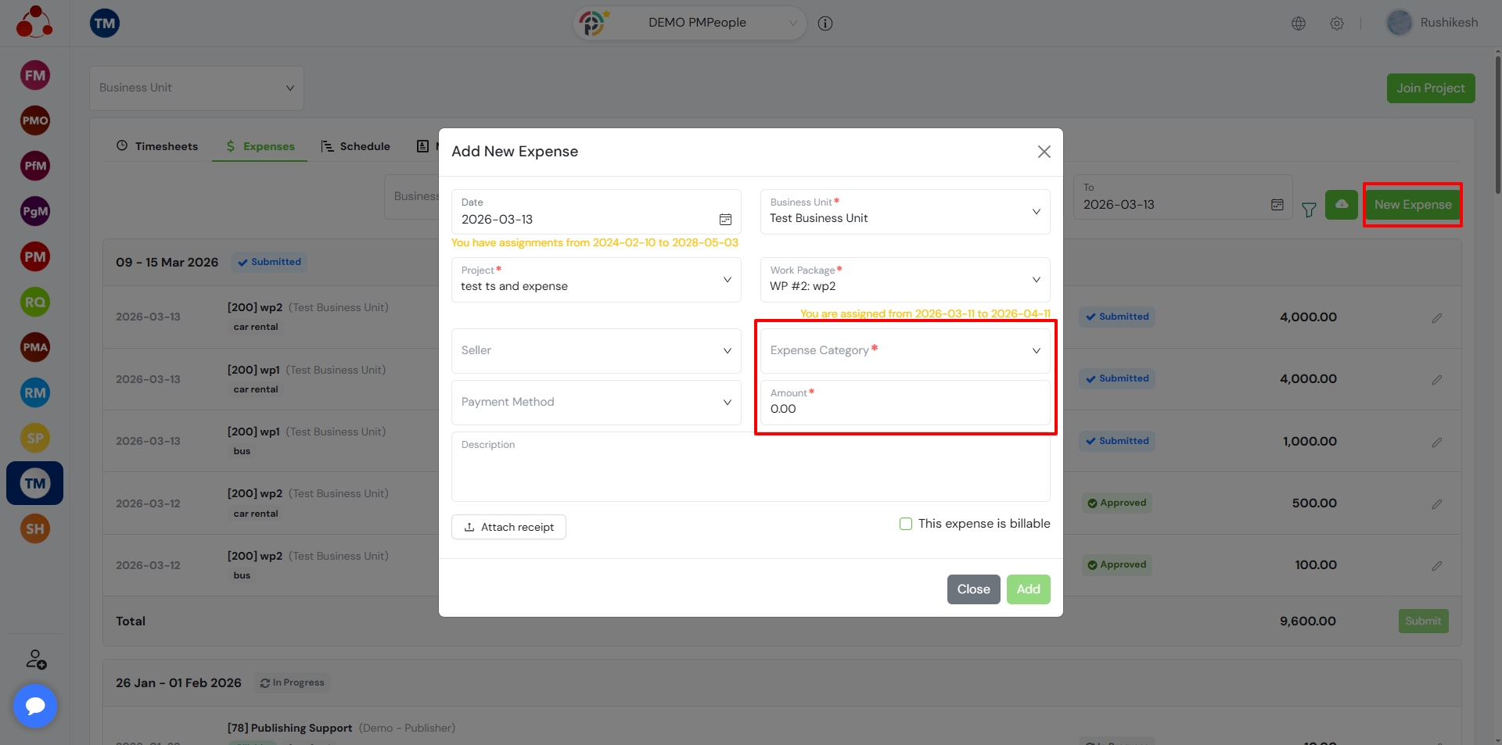The height and width of the screenshot is (745, 1502).
Task: Open the chat support bubble
Action: pyautogui.click(x=35, y=706)
